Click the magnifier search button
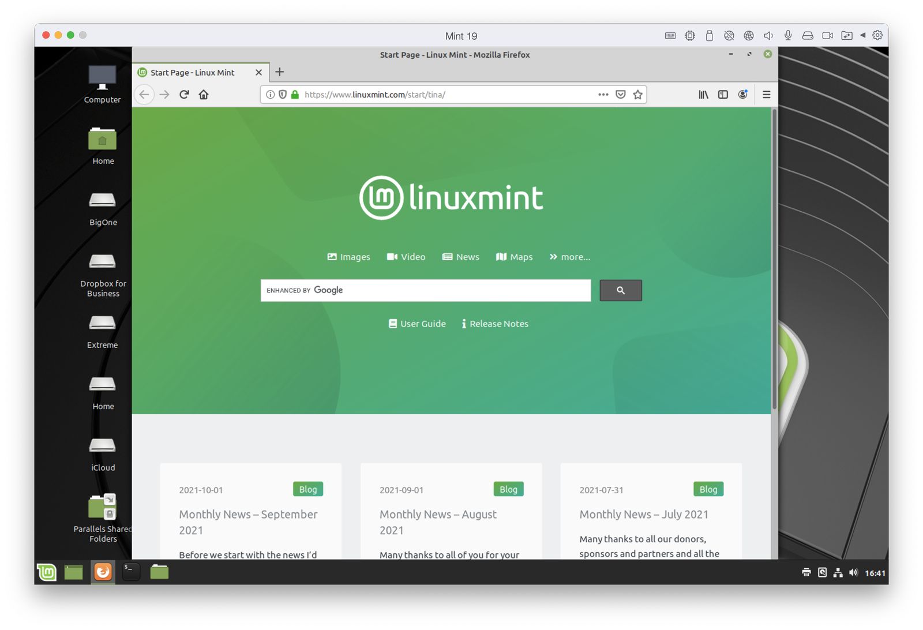The height and width of the screenshot is (630, 923). (621, 290)
